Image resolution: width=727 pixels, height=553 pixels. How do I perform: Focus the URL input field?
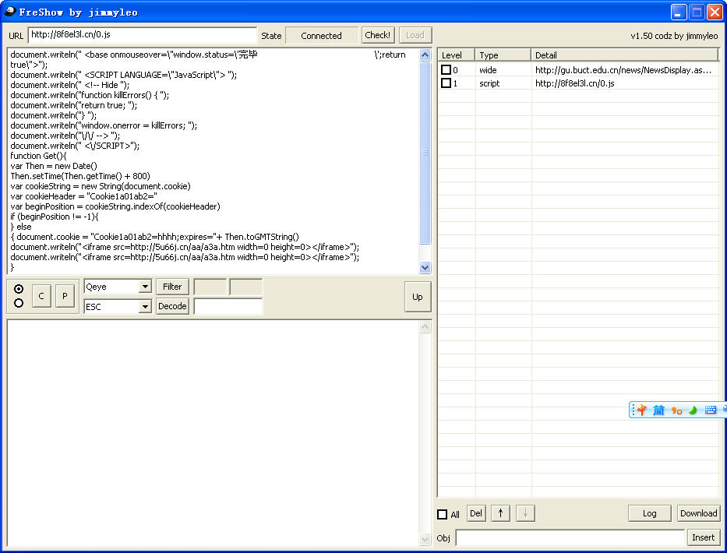tap(143, 35)
